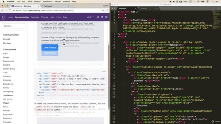The image size is (221, 124).
Task: Open Carousel component page
Action: pyautogui.click(x=7, y=76)
